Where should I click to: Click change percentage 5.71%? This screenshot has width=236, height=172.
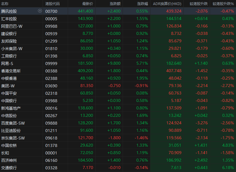142,63
